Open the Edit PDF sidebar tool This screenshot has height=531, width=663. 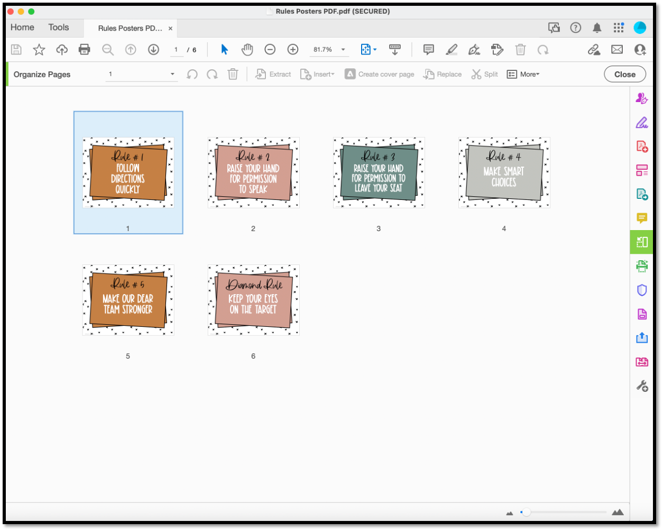click(642, 170)
